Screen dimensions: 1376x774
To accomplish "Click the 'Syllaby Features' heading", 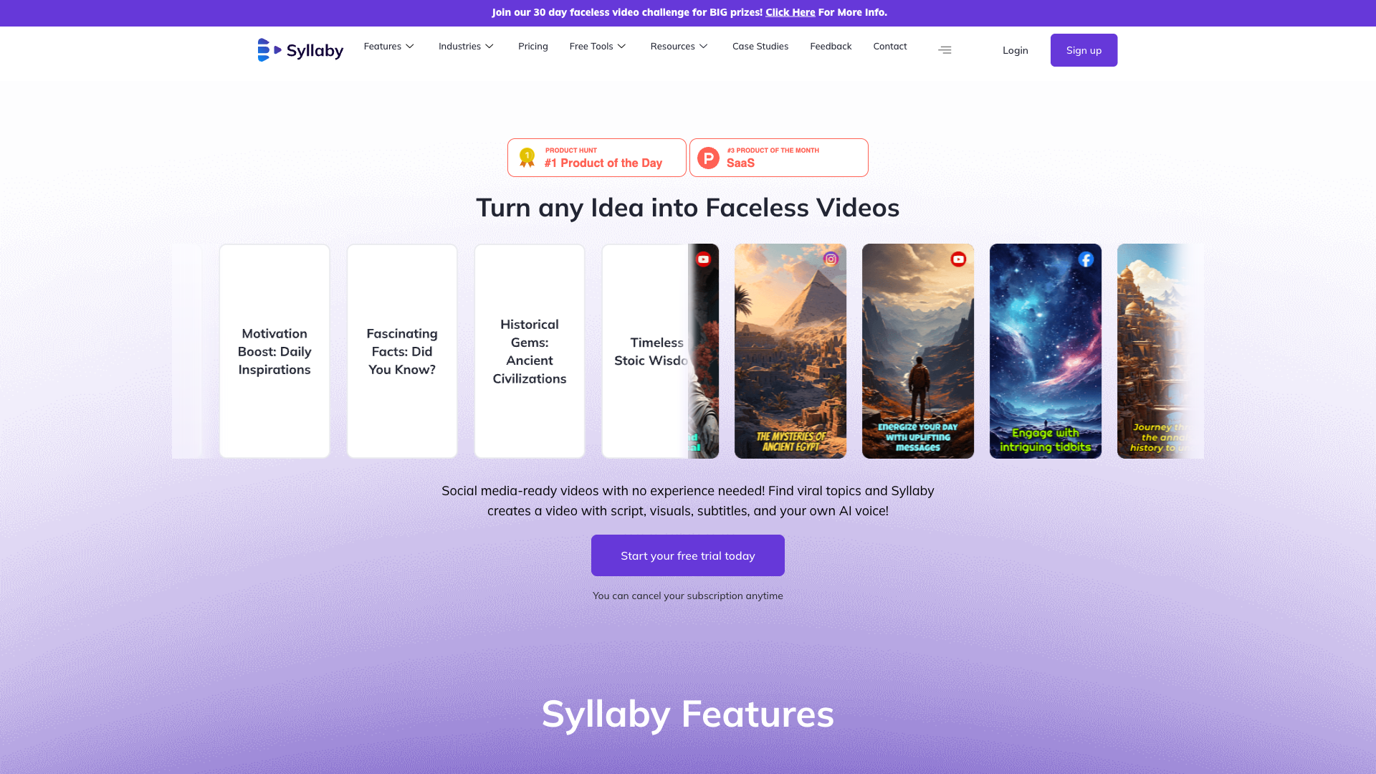I will tap(688, 714).
